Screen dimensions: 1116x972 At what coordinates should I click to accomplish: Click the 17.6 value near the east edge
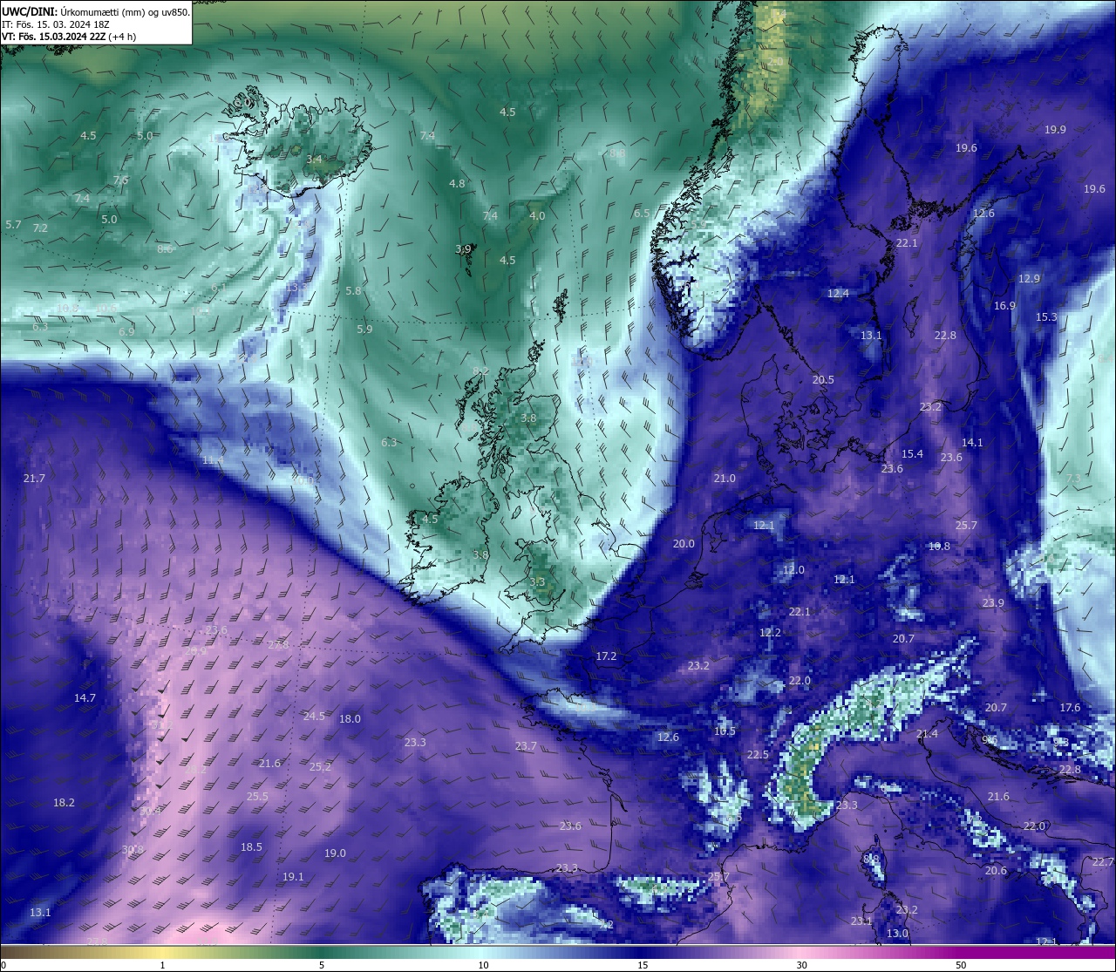click(1070, 708)
